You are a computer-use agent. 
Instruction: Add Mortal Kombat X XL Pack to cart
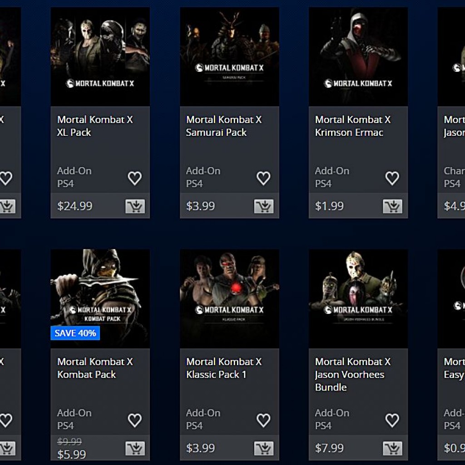coord(135,206)
